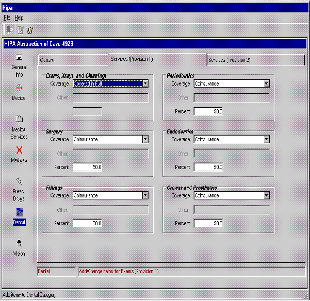Open the General Info sidebar icon
Screen dimensions: 310x301
pyautogui.click(x=19, y=58)
